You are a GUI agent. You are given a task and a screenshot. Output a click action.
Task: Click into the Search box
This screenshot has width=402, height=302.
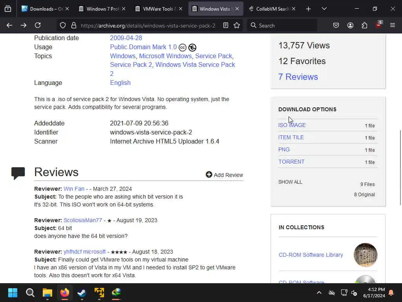282,26
